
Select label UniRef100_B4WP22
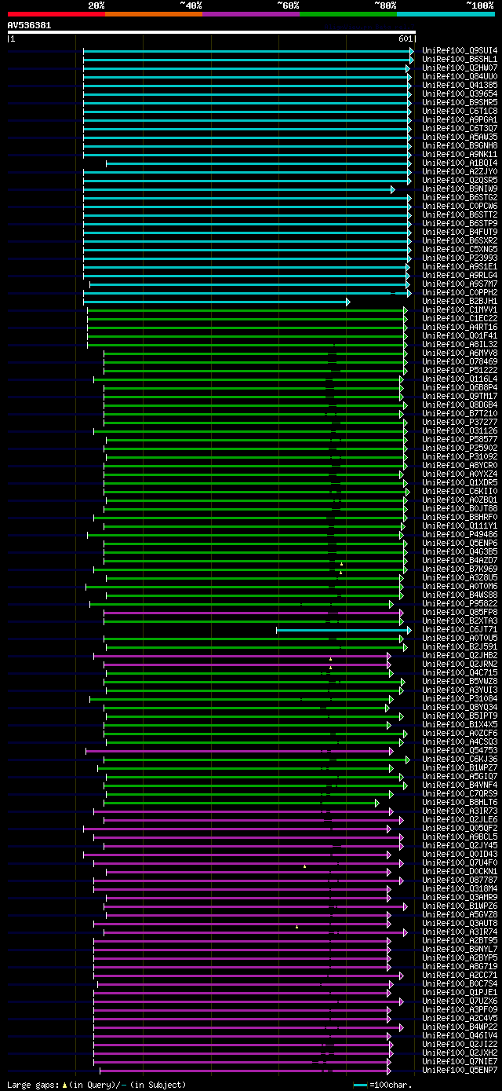(460, 1027)
